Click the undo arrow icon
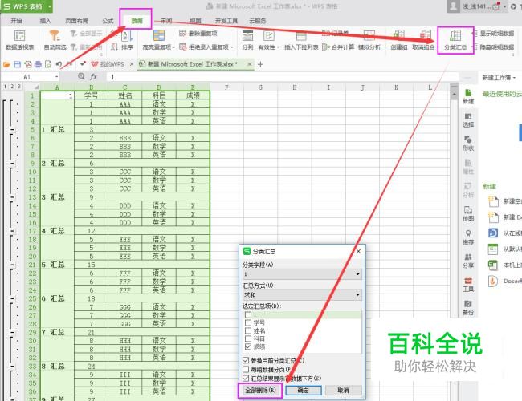 59,64
